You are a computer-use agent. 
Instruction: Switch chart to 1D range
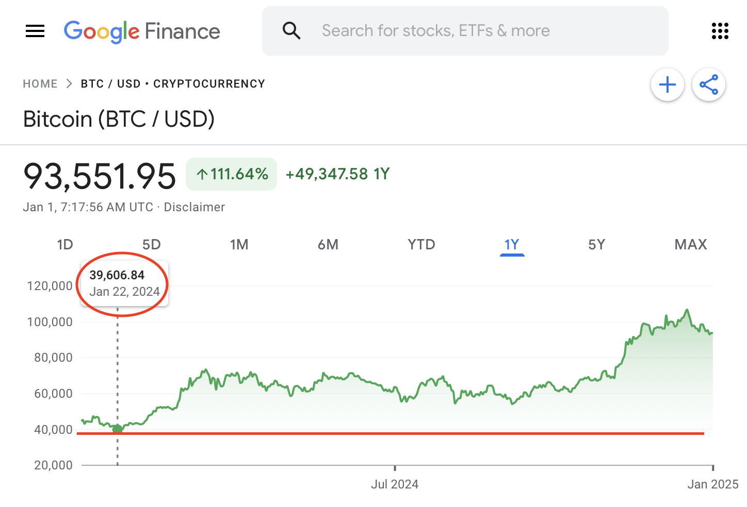[65, 244]
